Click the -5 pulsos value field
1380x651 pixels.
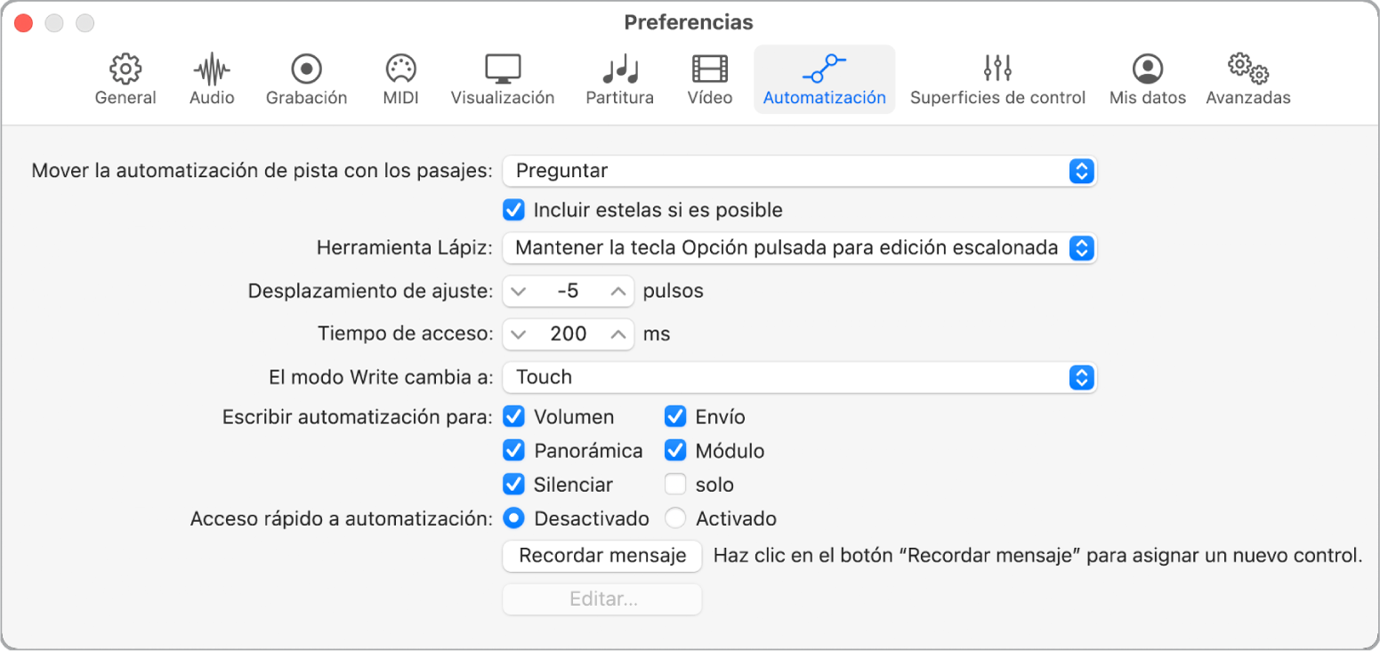pyautogui.click(x=568, y=292)
